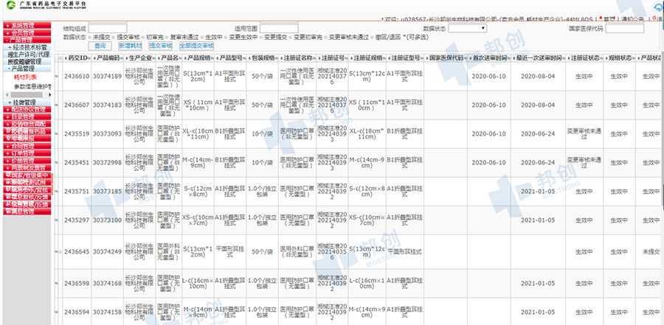
Task: Click the 查询 search button
Action: (x=100, y=46)
